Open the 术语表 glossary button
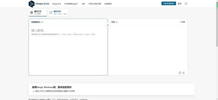 [183, 22]
